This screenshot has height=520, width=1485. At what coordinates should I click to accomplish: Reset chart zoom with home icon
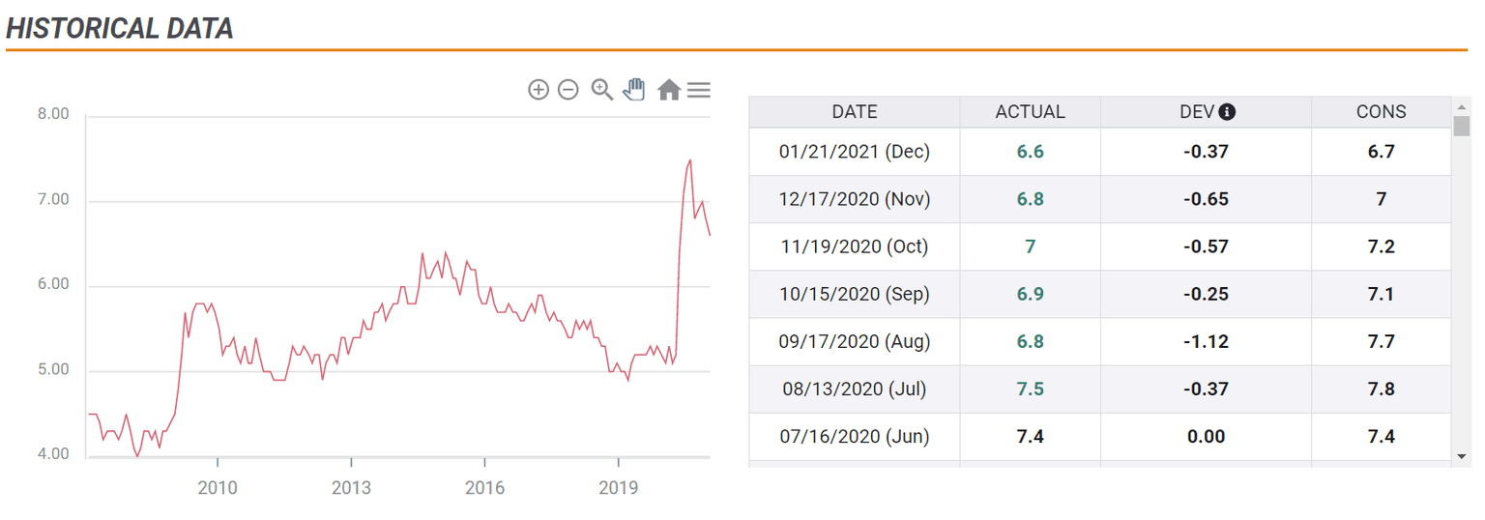coord(669,90)
